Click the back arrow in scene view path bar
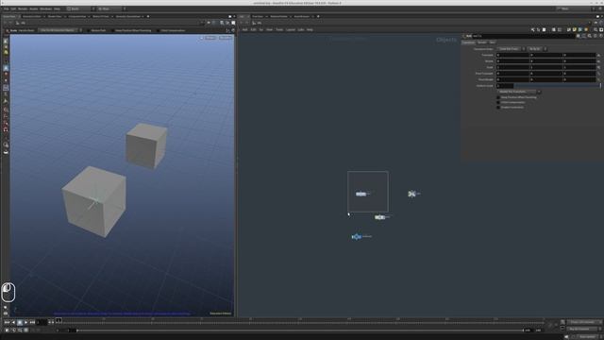Screen dimensions: 604x340 [x=5, y=23]
